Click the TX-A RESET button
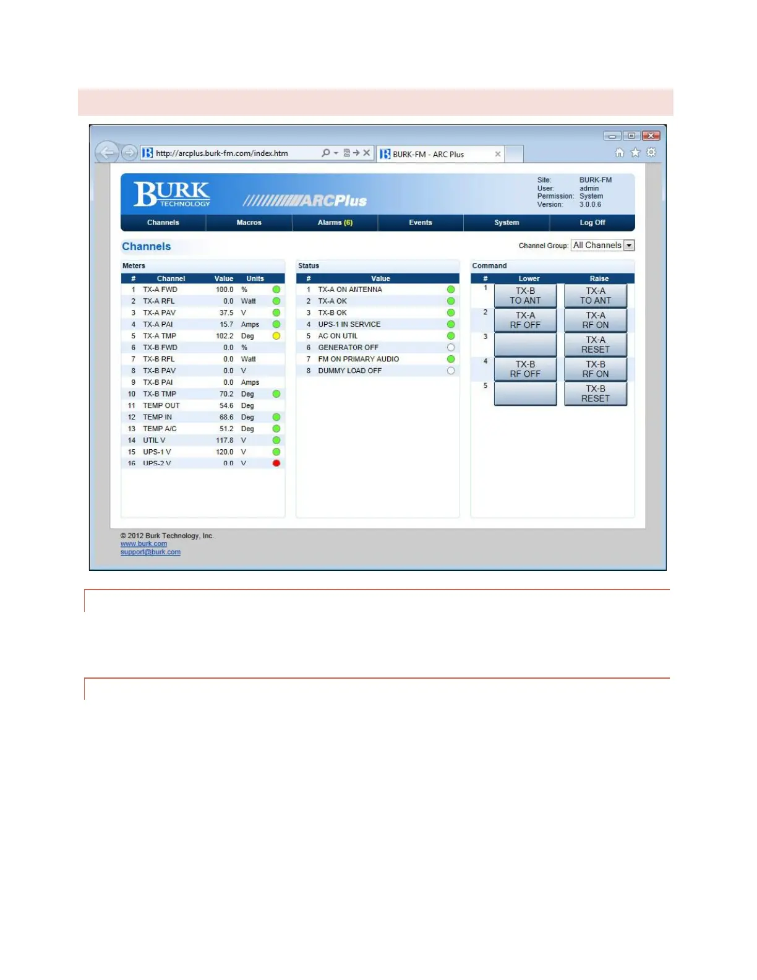Viewport: 757px width, 980px height. tap(596, 345)
